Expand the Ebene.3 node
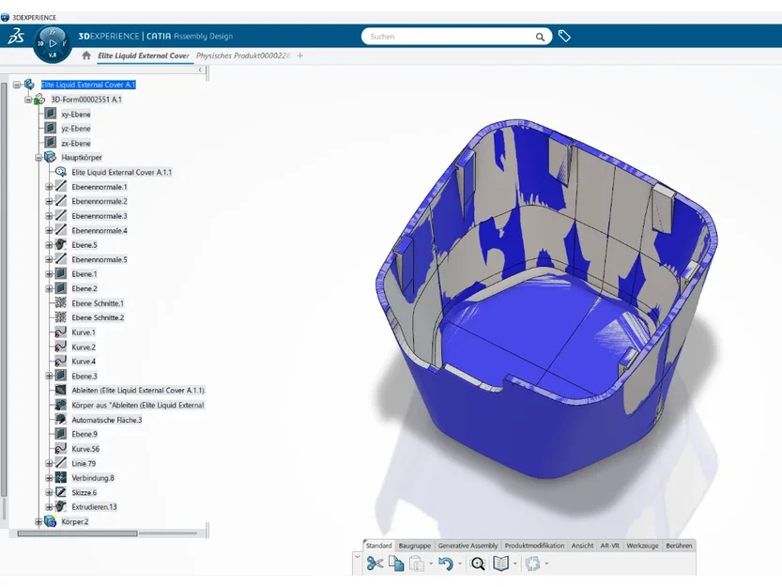The height and width of the screenshot is (587, 782). click(x=49, y=376)
